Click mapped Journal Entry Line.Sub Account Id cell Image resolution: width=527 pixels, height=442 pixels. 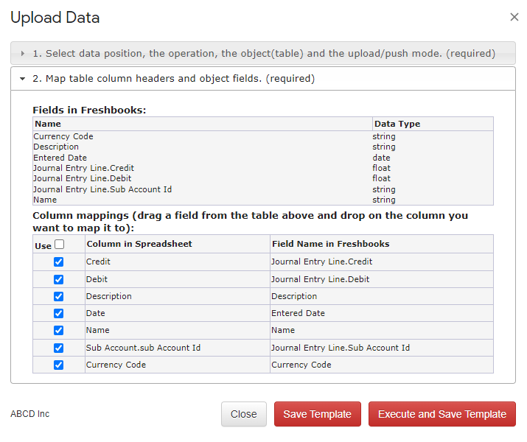click(382, 348)
